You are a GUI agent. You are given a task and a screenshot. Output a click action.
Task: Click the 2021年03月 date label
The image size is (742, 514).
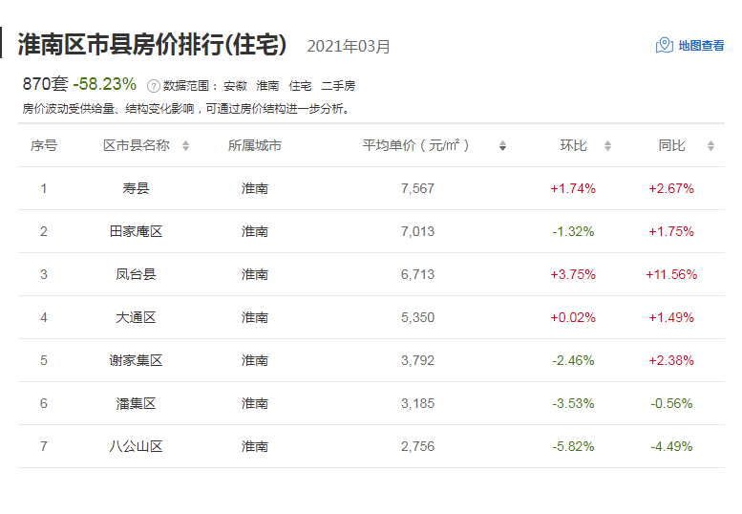349,47
